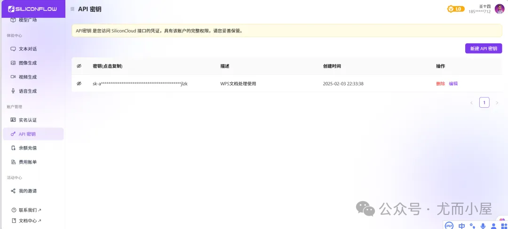508x229 pixels.
Task: Start voice input with the IME microphone
Action: 483,226
